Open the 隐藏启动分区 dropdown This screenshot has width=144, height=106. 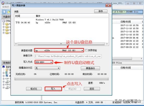click(x=58, y=68)
